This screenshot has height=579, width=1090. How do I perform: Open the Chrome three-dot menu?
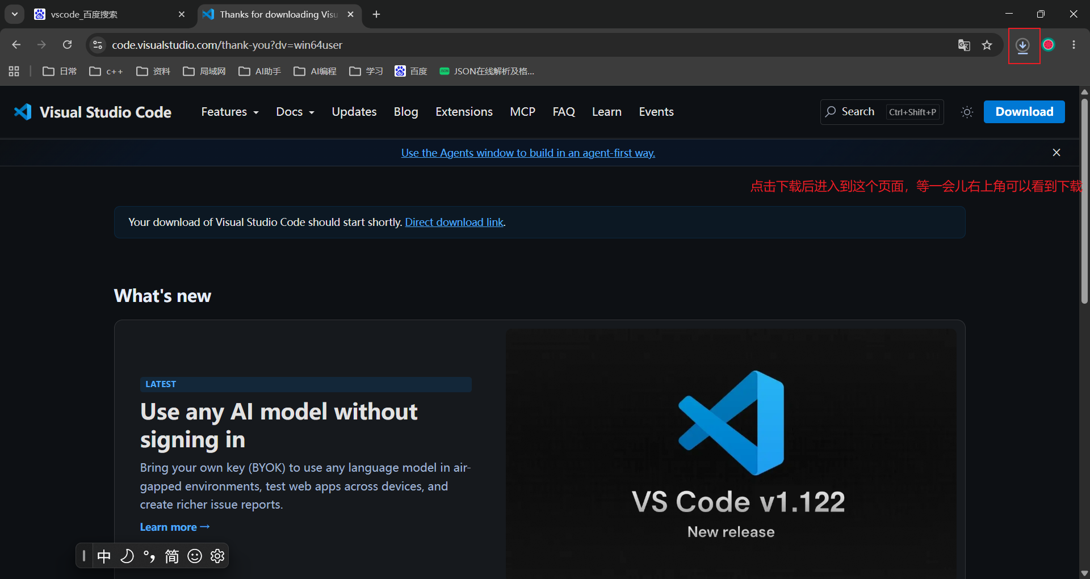(1074, 45)
